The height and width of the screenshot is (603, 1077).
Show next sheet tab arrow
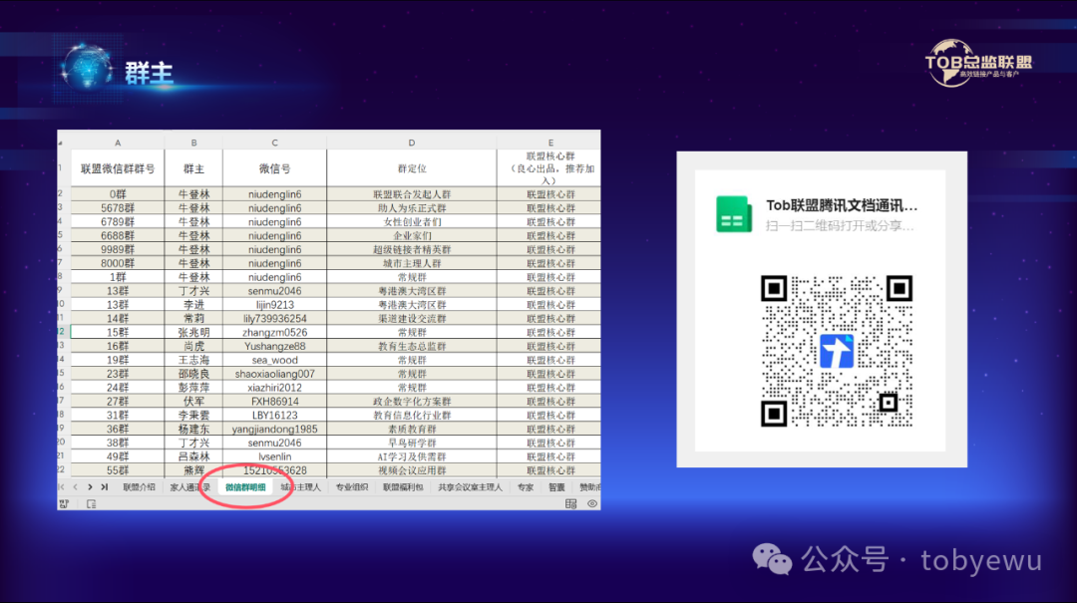tap(90, 487)
